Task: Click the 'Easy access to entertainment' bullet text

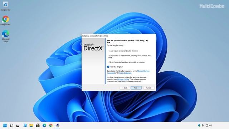Action: coord(130,57)
